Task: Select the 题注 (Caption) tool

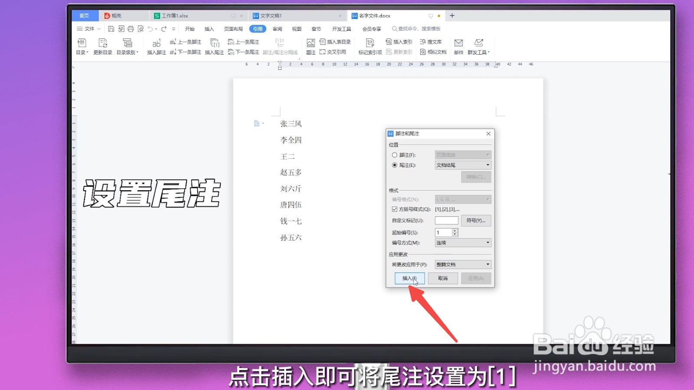Action: [x=310, y=47]
